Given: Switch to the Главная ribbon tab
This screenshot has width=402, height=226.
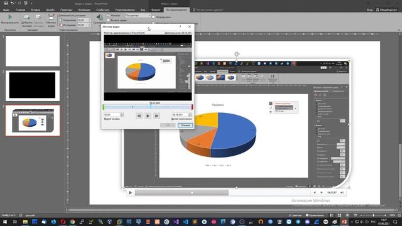Looking at the screenshot, I should tap(20, 10).
